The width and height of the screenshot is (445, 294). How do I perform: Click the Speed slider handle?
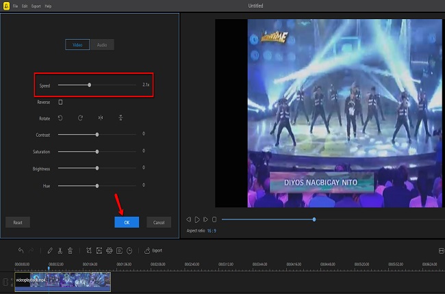tap(89, 85)
